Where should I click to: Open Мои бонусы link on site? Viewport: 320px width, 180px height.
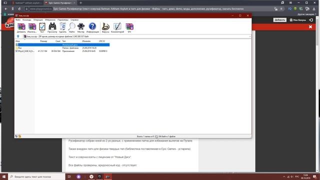298,20
